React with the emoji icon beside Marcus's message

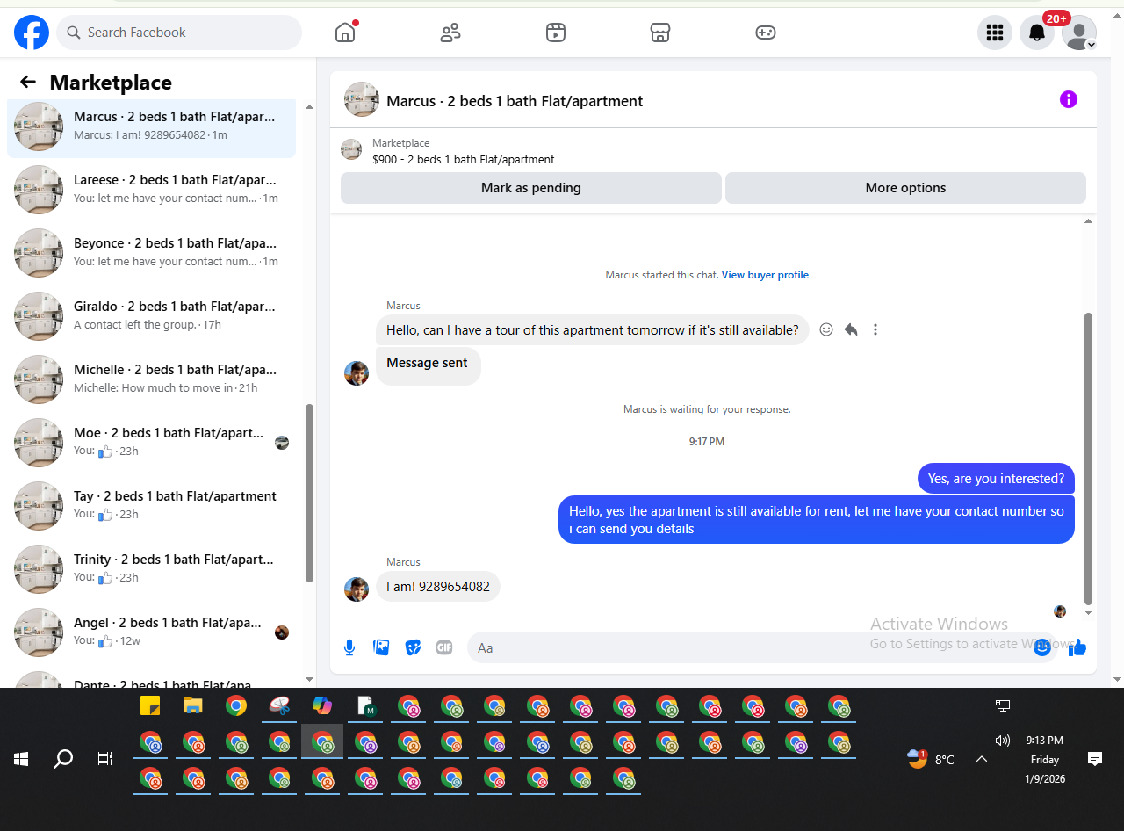(826, 329)
